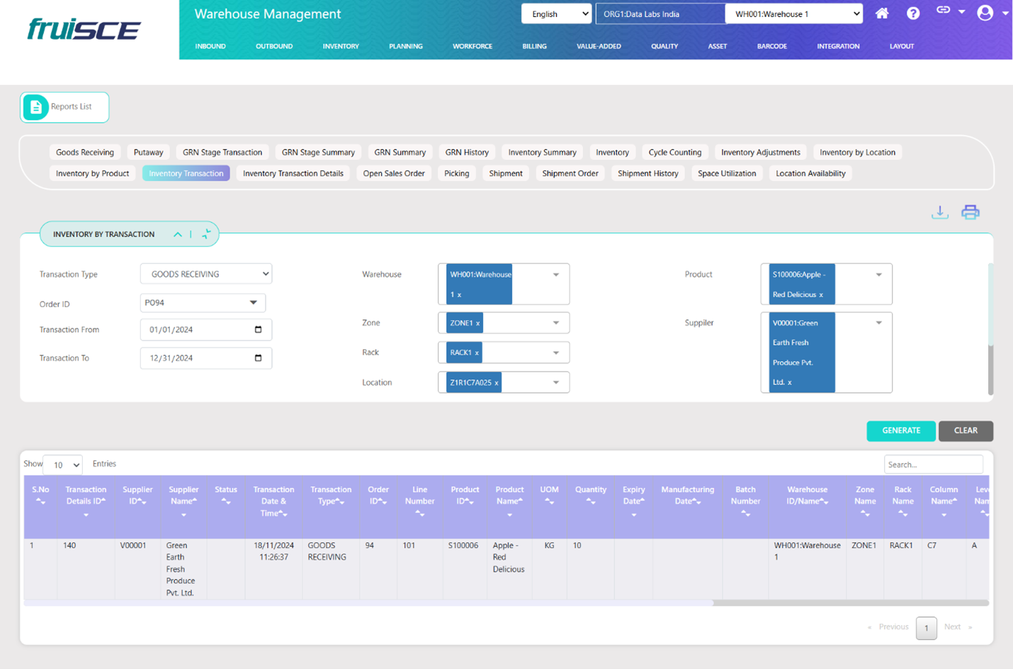
Task: Open the Help question mark icon
Action: point(913,13)
